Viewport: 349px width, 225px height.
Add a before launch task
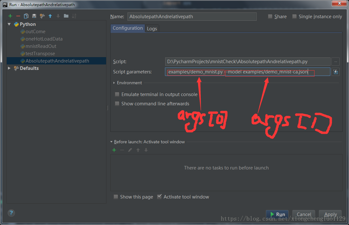114,150
